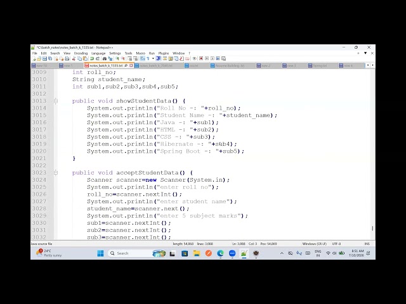The height and width of the screenshot is (304, 406).
Task: Open the weather widget 24°C
Action: pos(49,253)
